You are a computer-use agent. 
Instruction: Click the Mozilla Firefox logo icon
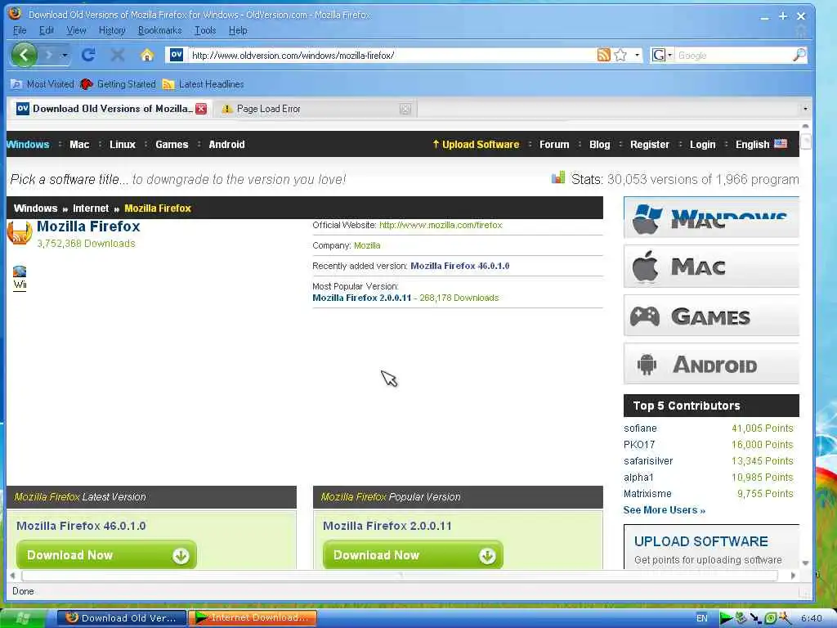(x=20, y=233)
